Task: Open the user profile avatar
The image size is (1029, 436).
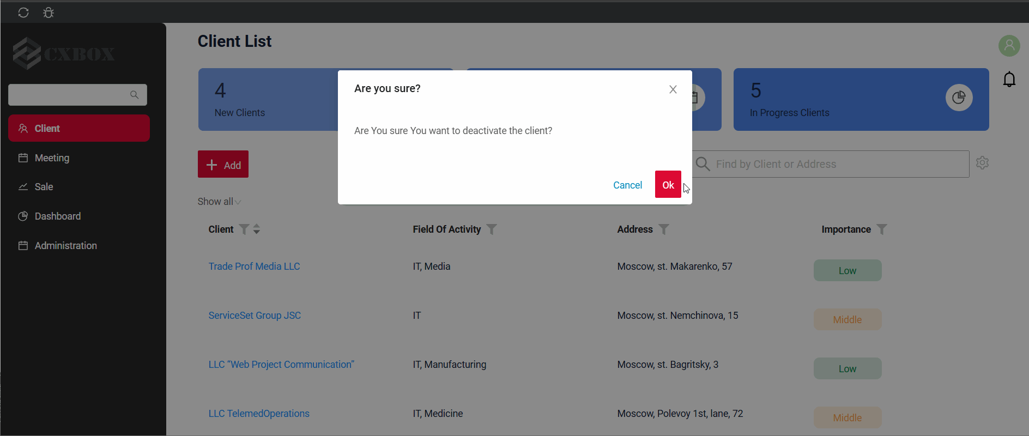Action: [1009, 46]
